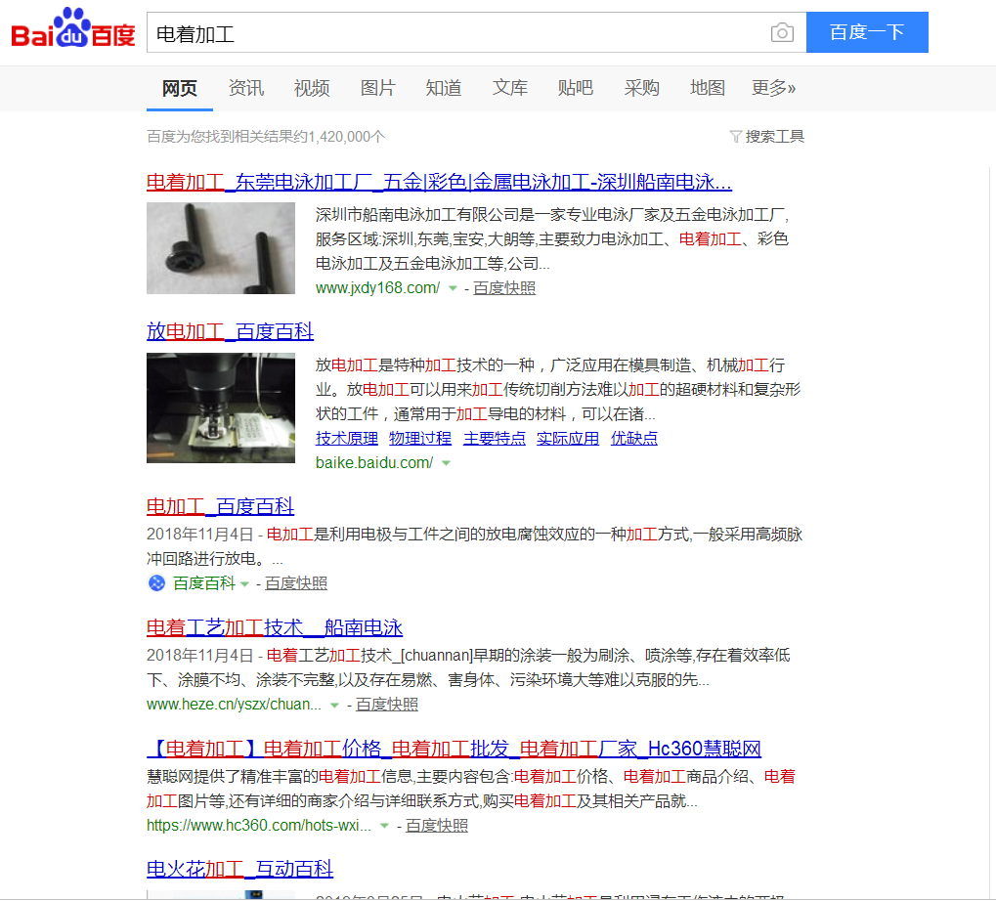996x901 pixels.
Task: Expand dropdown arrow beside baike.baidu.com
Action: coord(446,463)
